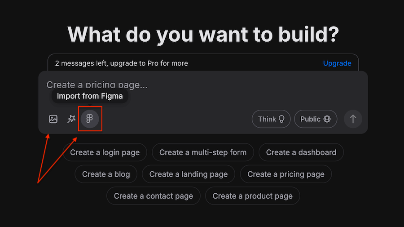Toggle Public visibility setting
404x227 pixels.
[316, 119]
